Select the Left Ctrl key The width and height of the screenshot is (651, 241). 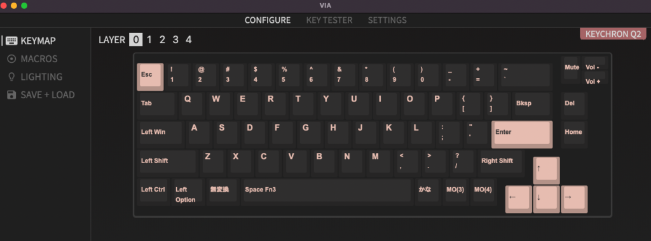pyautogui.click(x=154, y=192)
